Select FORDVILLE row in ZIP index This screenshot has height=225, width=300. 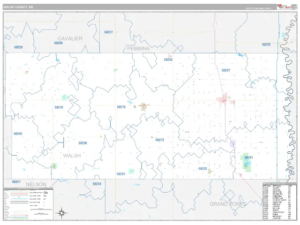[x=277, y=198]
